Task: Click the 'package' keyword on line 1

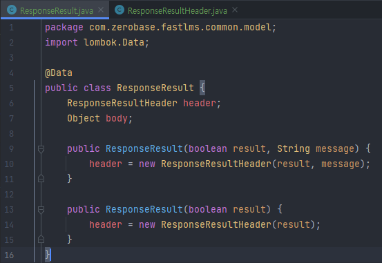Action: 64,28
